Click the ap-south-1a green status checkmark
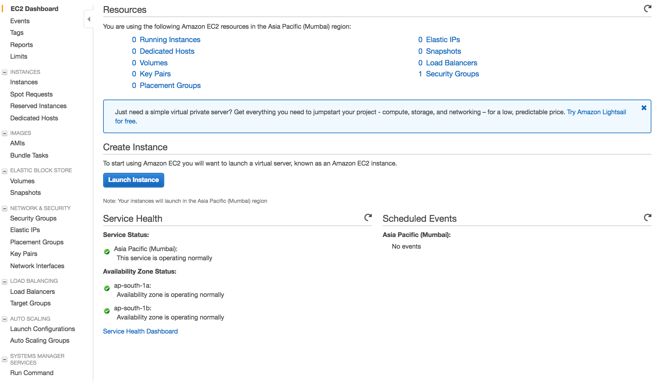 pos(107,288)
